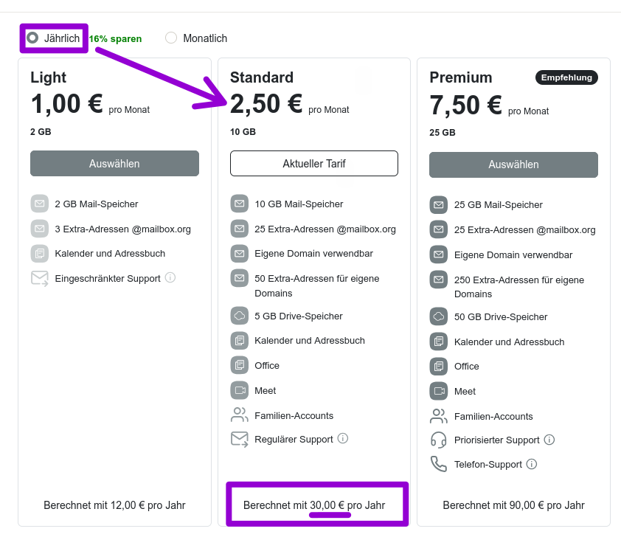Click info icon beside Eingeschränkter Support
621x537 pixels.
(170, 278)
